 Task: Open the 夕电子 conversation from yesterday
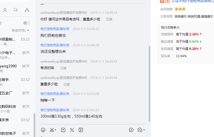[15, 55]
